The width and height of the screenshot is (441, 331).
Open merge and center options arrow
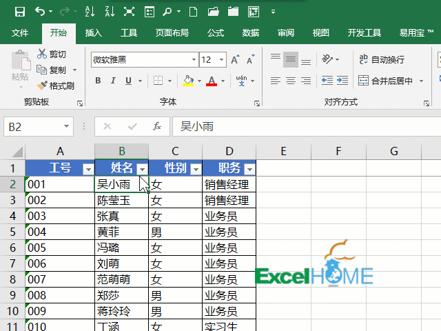[x=421, y=81]
